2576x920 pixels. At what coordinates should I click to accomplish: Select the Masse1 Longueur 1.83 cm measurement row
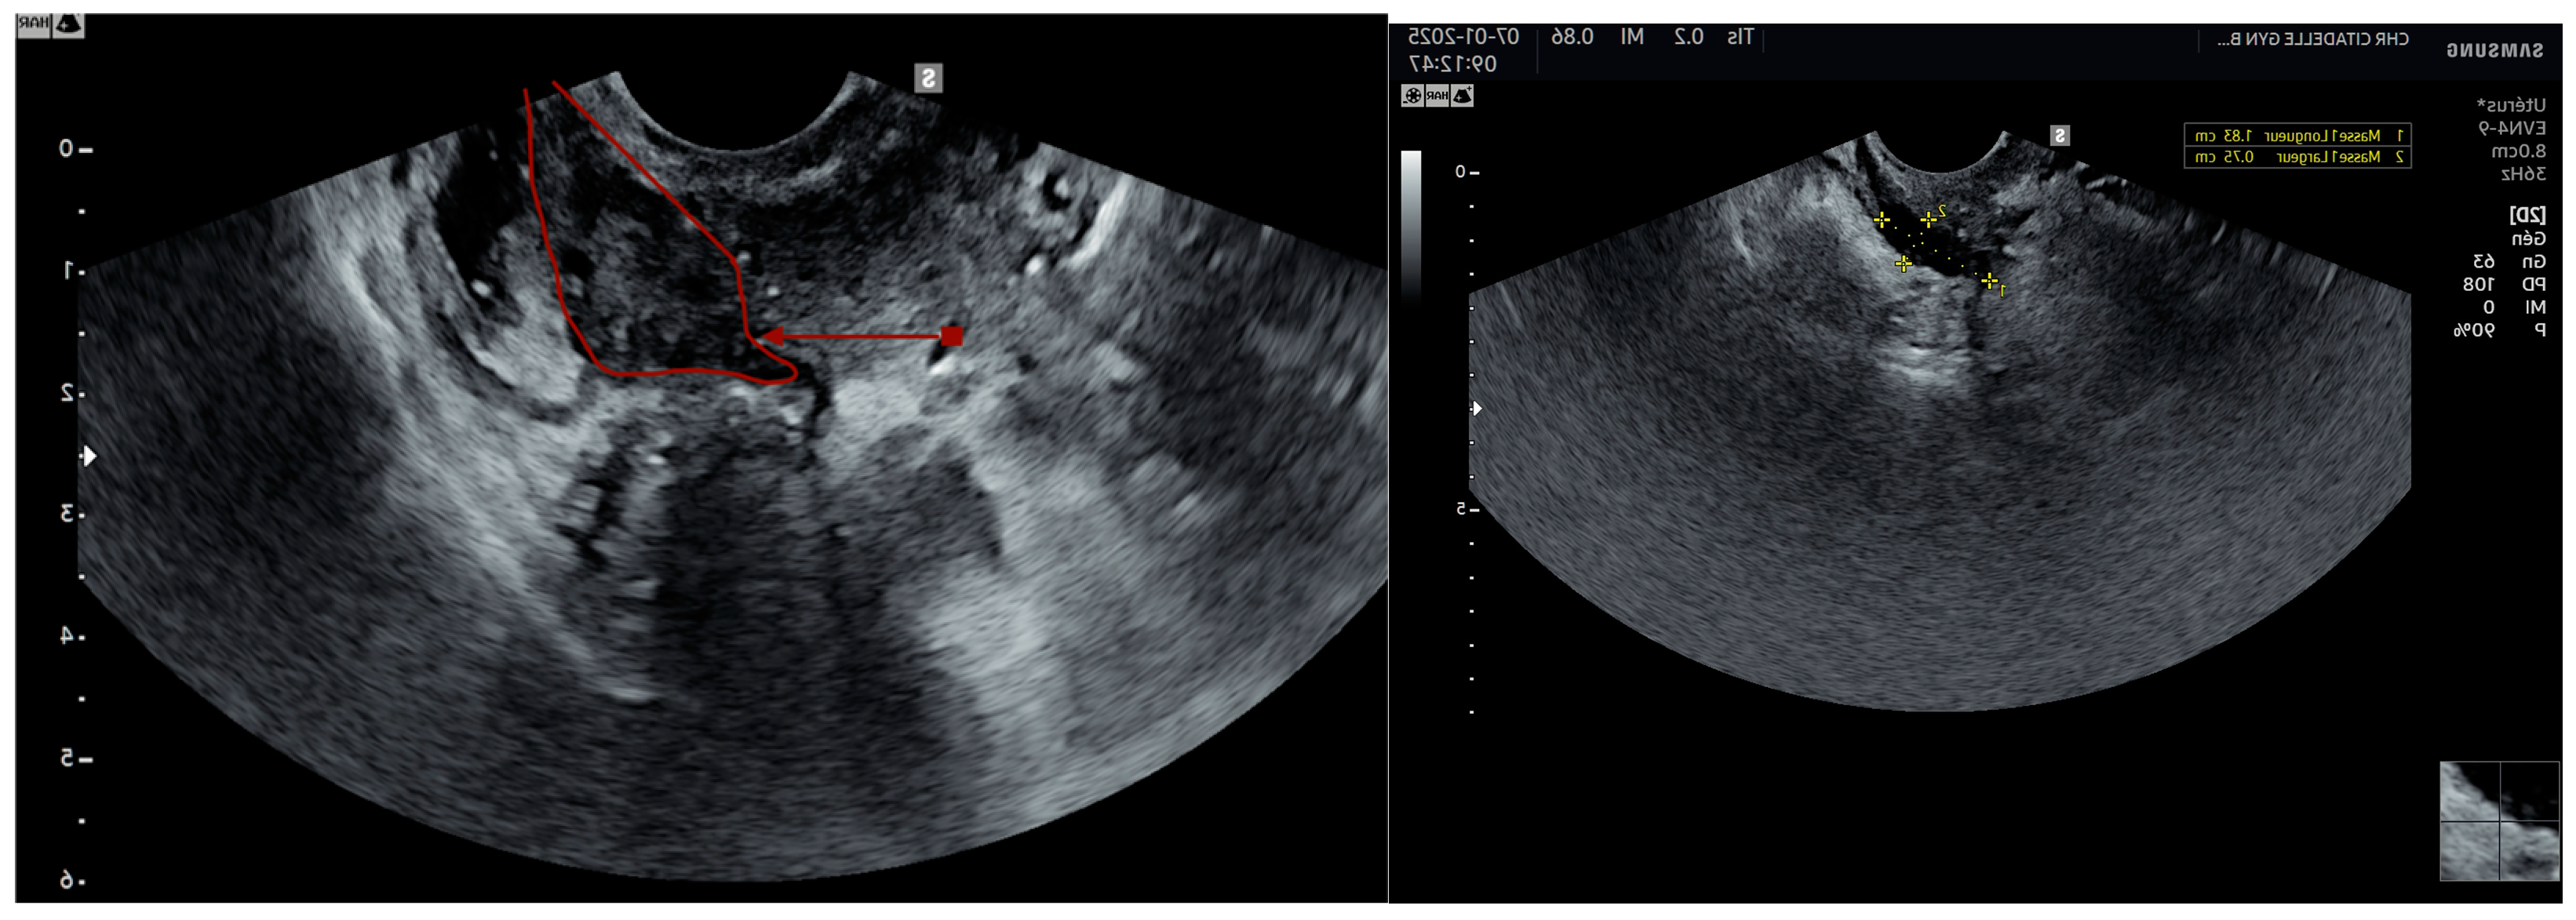point(2297,135)
